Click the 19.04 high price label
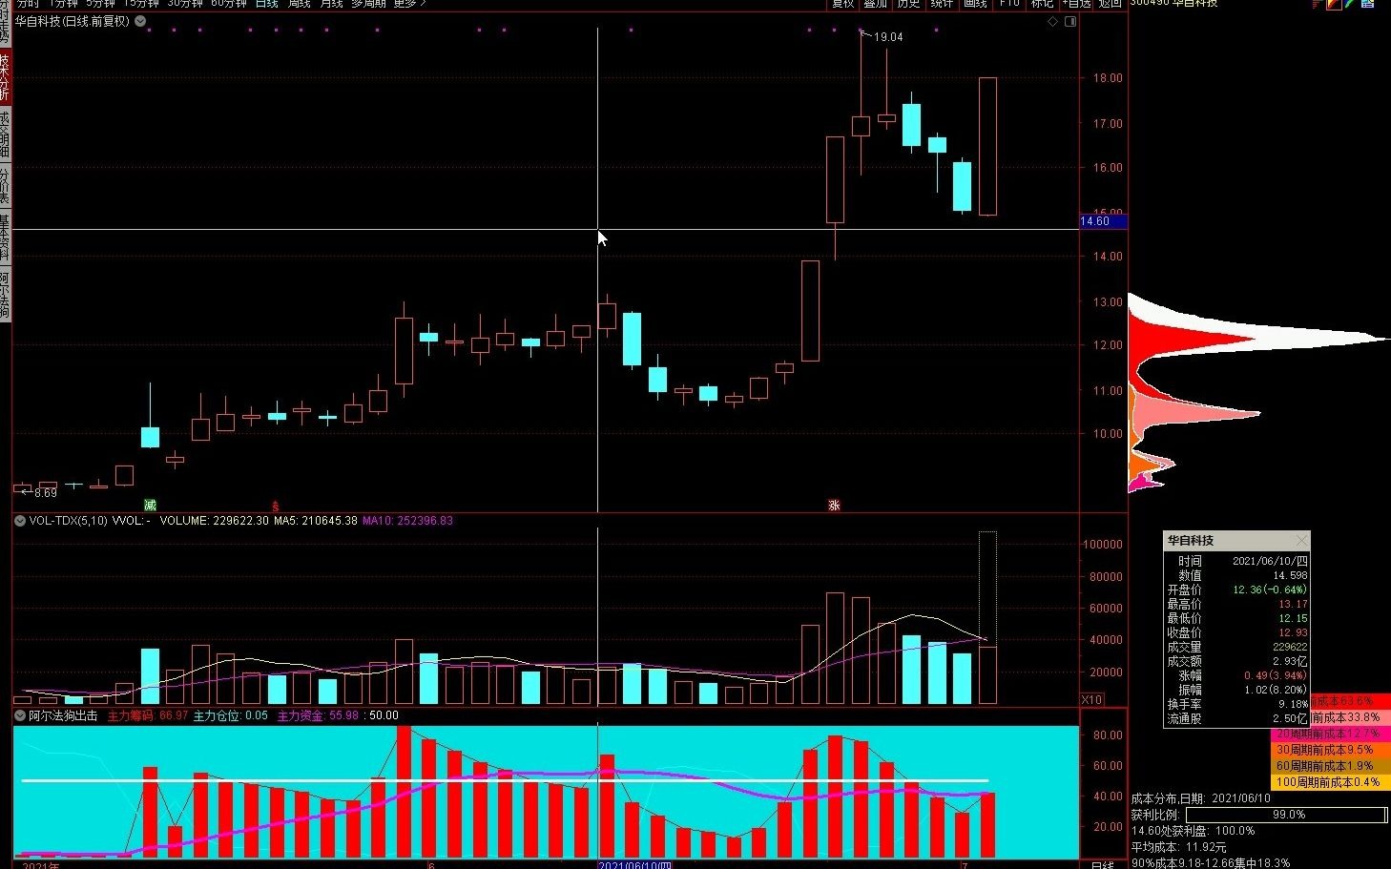This screenshot has width=1391, height=869. point(888,37)
